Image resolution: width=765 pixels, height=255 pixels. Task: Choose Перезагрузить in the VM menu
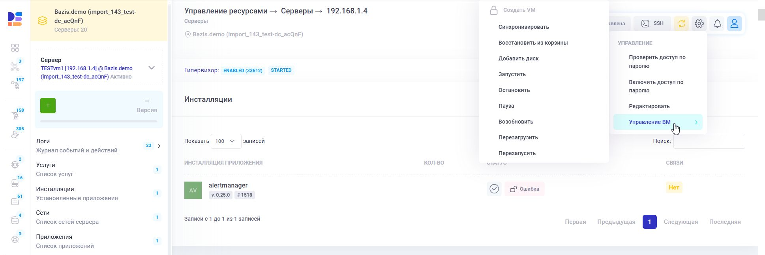518,137
